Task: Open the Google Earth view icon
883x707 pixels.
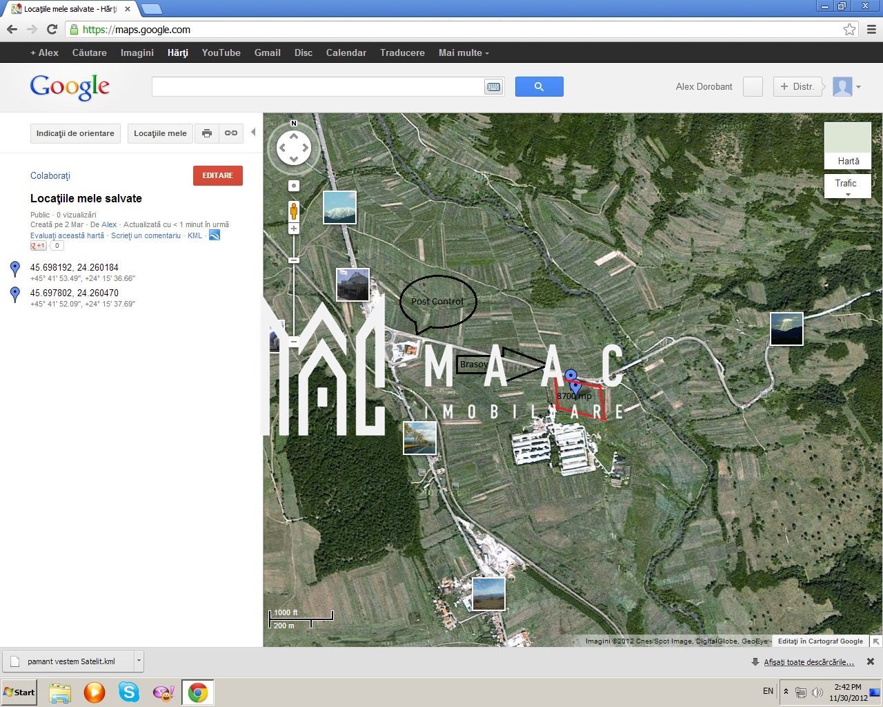Action: [215, 235]
